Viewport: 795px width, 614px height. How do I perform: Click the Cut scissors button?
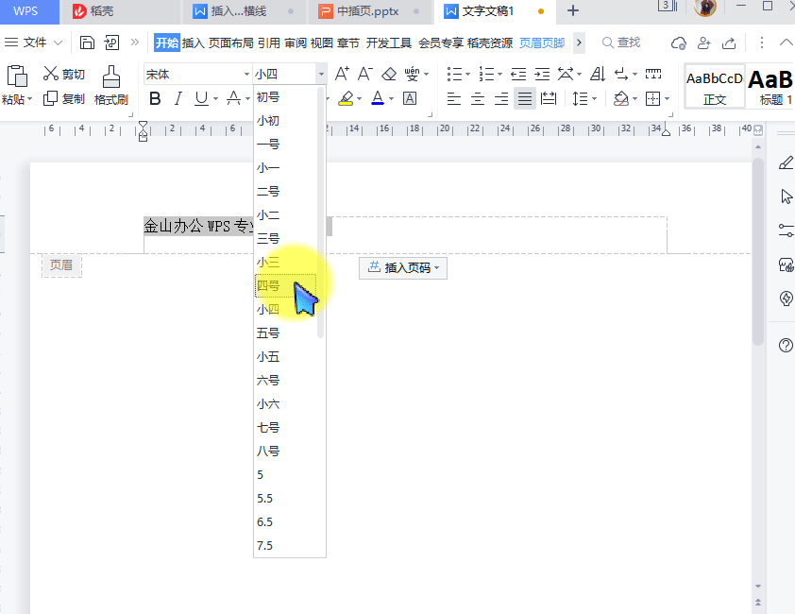point(63,74)
